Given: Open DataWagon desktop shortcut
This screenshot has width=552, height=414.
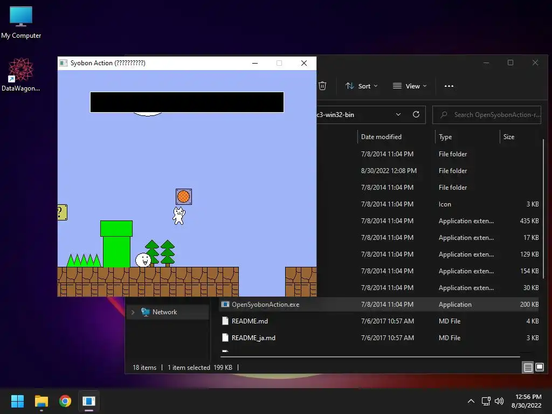Looking at the screenshot, I should tap(21, 74).
